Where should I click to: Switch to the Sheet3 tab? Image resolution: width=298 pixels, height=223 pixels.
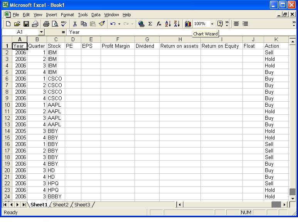(x=82, y=205)
